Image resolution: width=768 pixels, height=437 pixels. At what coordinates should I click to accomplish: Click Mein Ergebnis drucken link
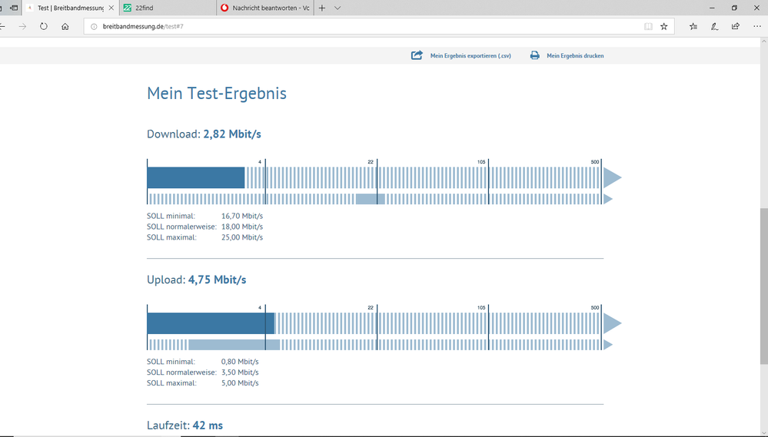pos(575,56)
